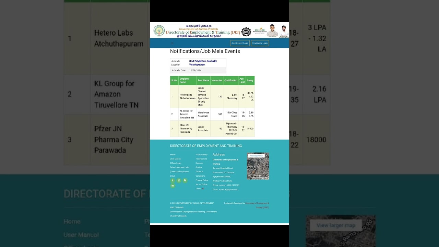Open the Officer Login link
439x247 pixels.
tap(176, 163)
